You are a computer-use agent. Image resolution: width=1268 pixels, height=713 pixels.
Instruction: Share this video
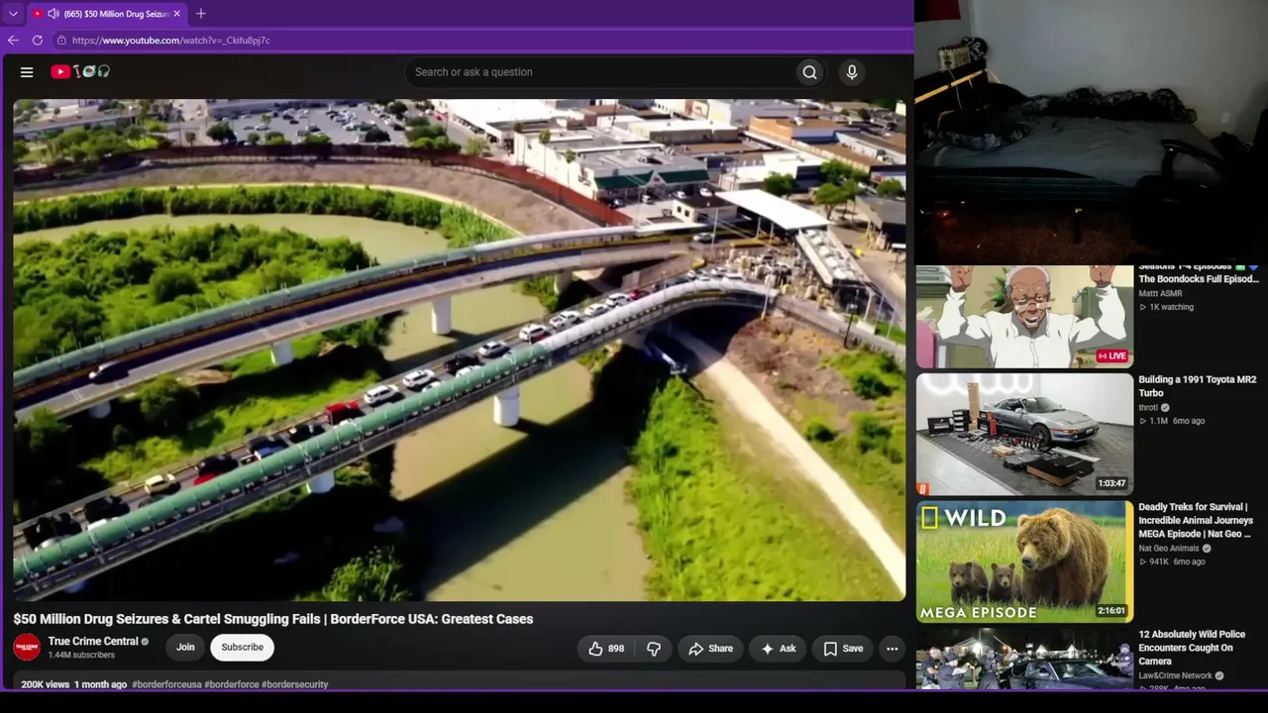pyautogui.click(x=710, y=649)
